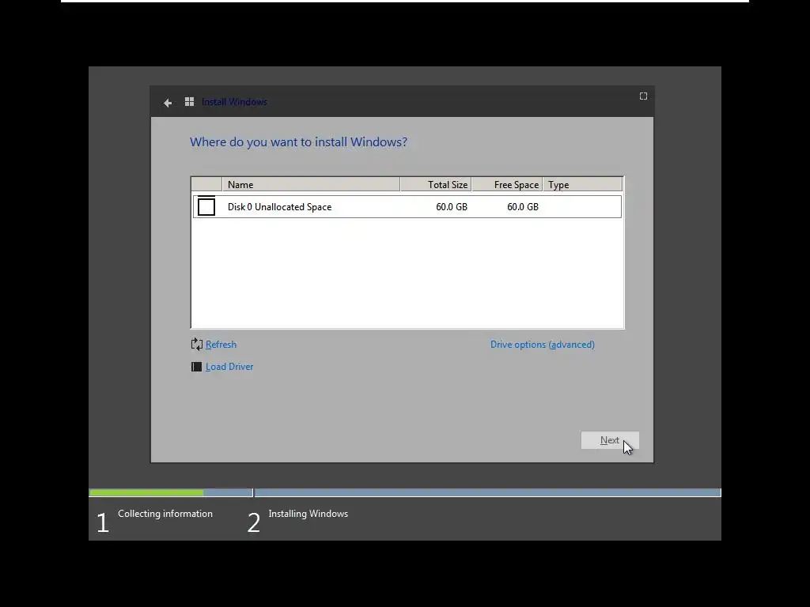Click the Installing Windows step label

click(x=308, y=514)
